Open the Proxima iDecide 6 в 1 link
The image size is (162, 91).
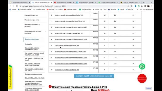[70, 52]
